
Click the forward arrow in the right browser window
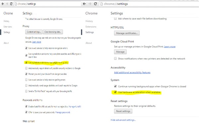tap(90, 4)
